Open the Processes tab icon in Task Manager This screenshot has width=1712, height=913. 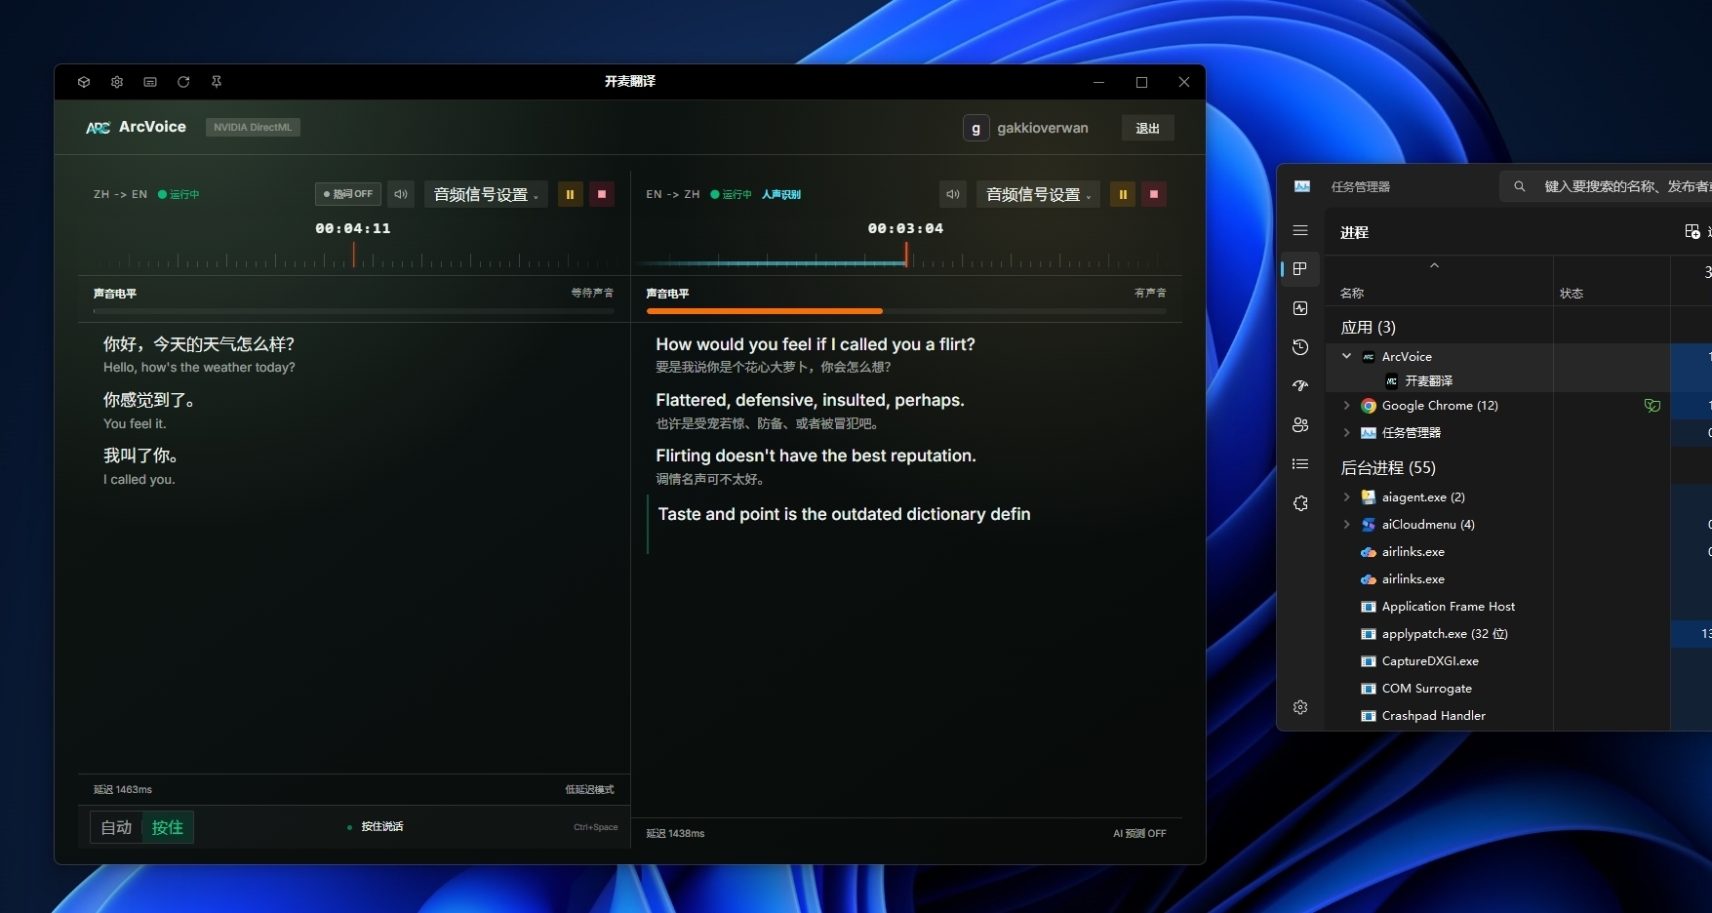[x=1300, y=269]
